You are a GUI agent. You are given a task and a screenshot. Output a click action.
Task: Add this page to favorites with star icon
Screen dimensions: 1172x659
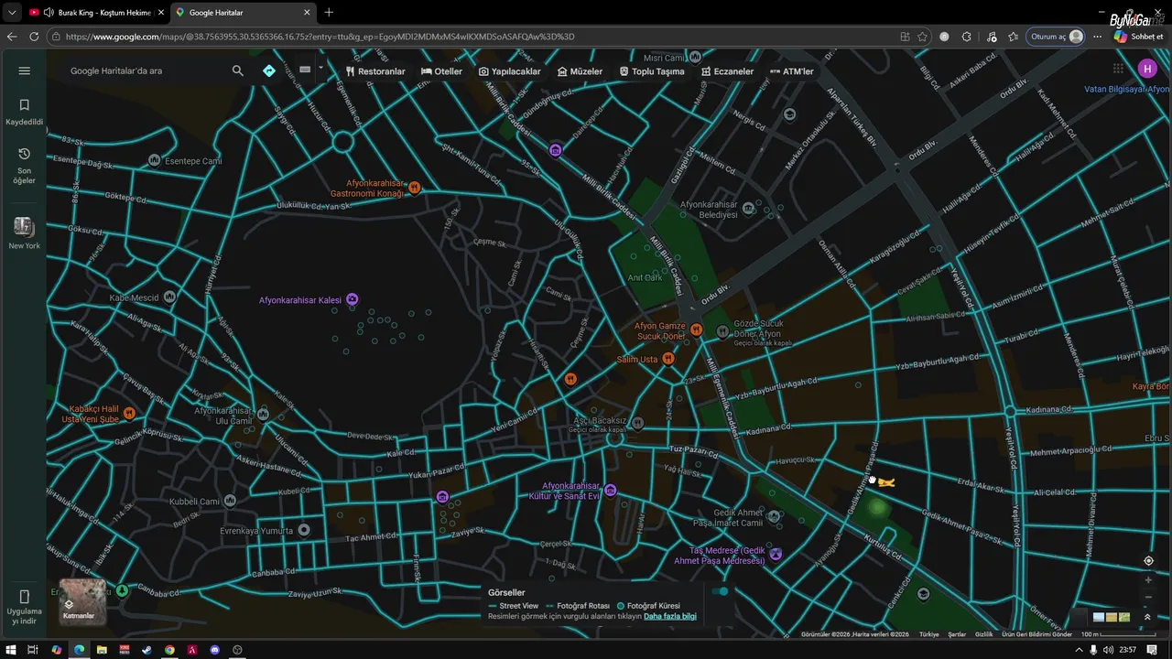[x=922, y=37]
